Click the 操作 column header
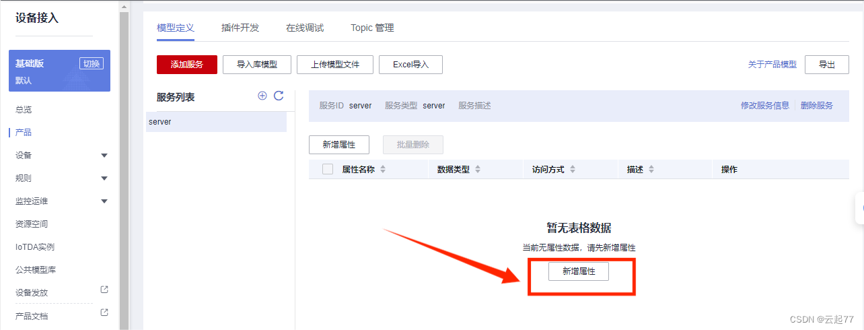Viewport: 864px width, 330px height. click(x=729, y=170)
